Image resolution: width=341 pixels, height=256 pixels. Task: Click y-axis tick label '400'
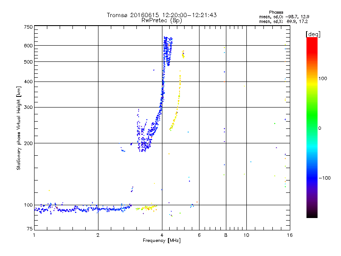pyautogui.click(x=28, y=81)
